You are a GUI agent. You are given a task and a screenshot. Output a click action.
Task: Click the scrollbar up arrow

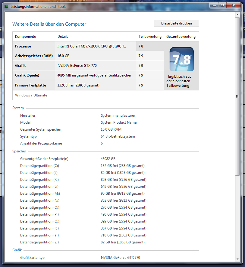237,15
